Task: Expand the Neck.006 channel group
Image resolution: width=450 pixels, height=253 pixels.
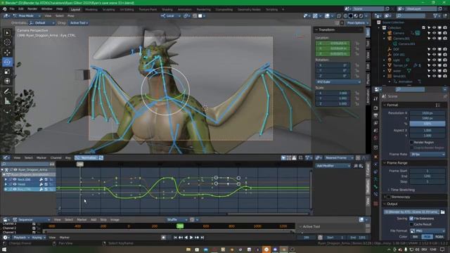Action: tap(6, 179)
